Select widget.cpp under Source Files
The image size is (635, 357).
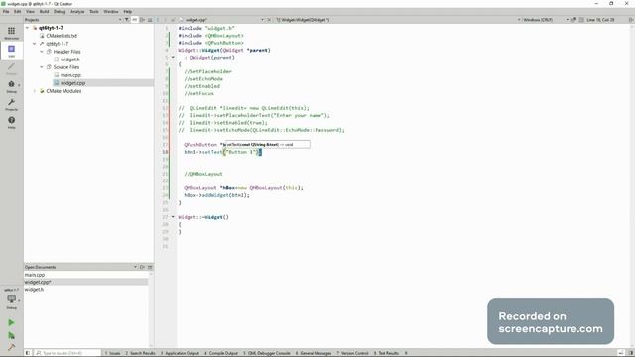coord(72,83)
